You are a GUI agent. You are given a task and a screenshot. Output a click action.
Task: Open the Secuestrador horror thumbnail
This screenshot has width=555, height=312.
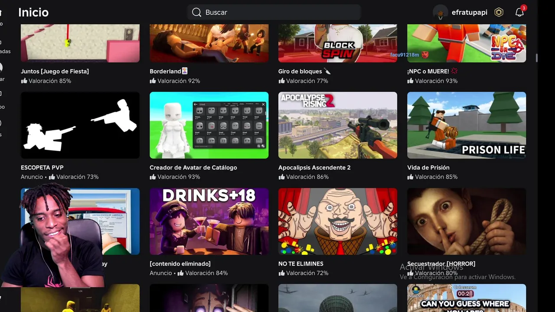[x=467, y=221]
